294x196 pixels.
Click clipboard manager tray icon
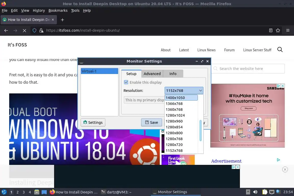265,192
